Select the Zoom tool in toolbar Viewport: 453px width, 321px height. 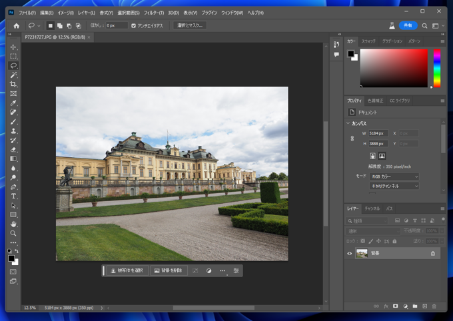coord(13,234)
